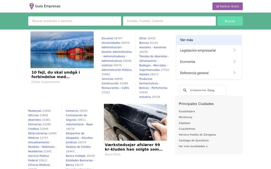Select the city Cuauhtémoc
271x169 pixels.
(x=187, y=129)
